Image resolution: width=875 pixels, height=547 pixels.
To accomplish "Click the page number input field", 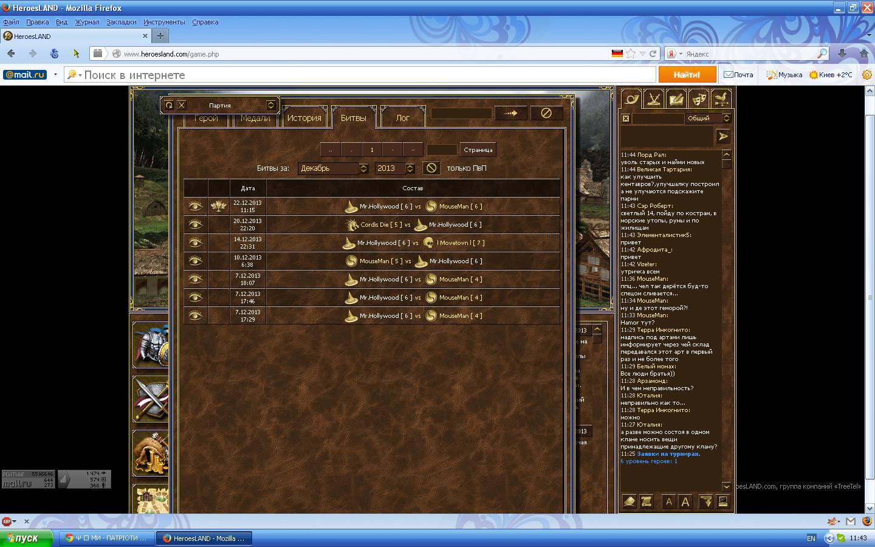I will point(442,150).
